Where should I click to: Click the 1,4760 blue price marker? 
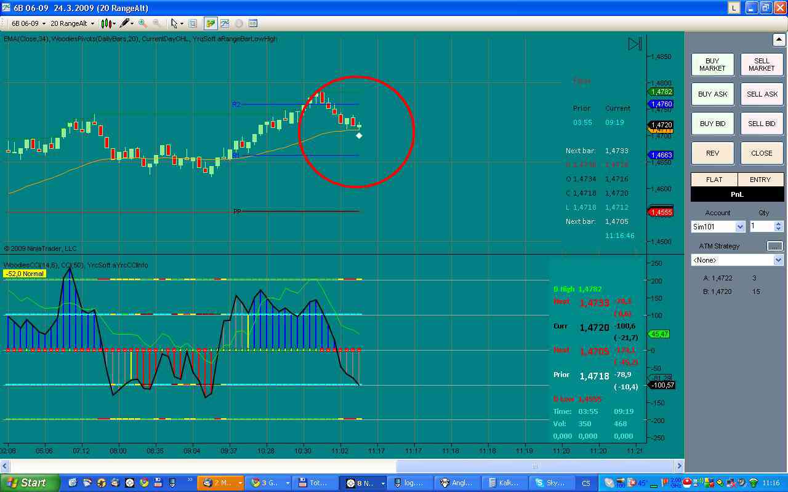point(662,105)
